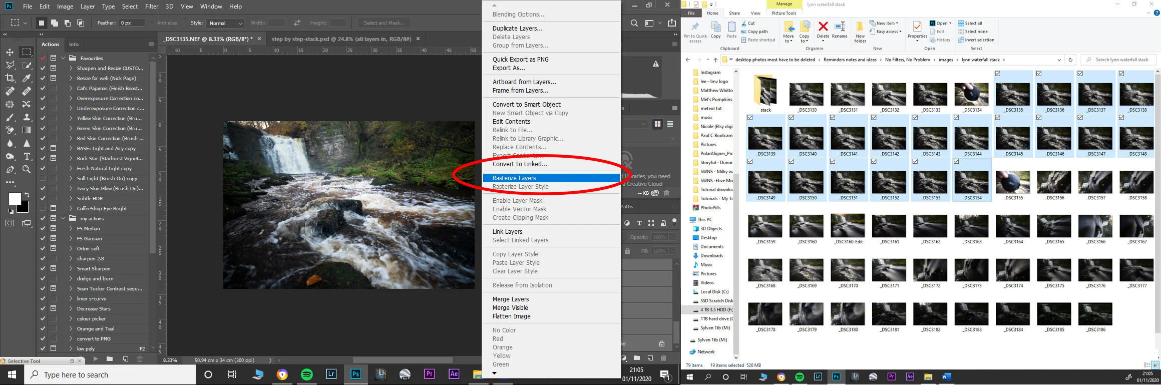This screenshot has width=1161, height=385.
Task: Switch to the Info panel tab
Action: coord(74,45)
